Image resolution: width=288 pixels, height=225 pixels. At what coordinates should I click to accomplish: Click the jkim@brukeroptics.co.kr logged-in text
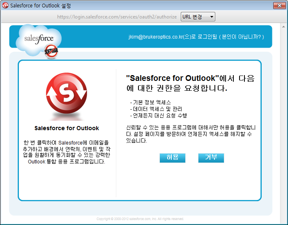(x=173, y=37)
